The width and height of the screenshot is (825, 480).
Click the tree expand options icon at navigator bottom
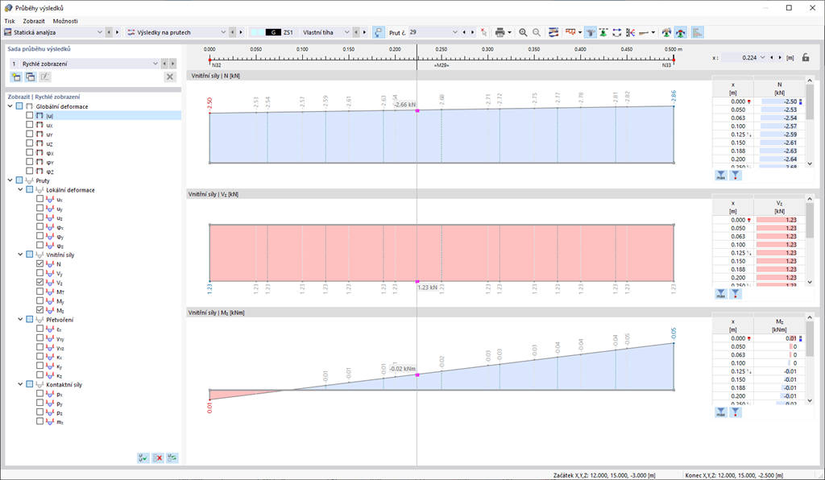point(172,458)
